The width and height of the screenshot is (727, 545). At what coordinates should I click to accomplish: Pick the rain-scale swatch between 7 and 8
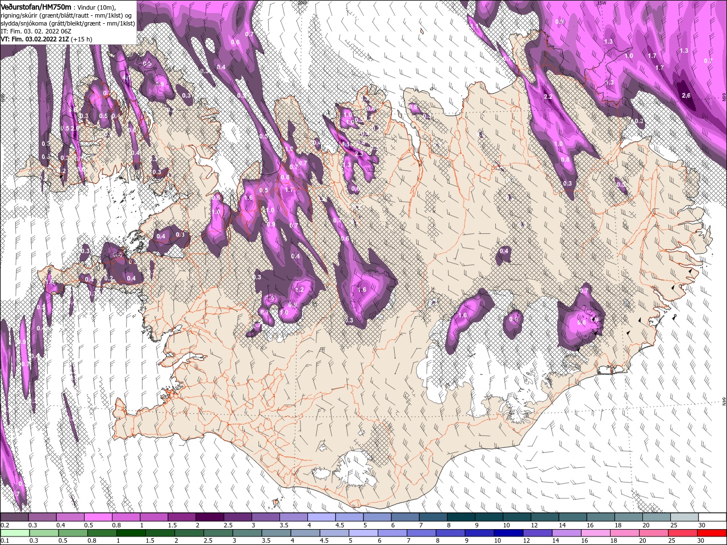tap(421, 533)
